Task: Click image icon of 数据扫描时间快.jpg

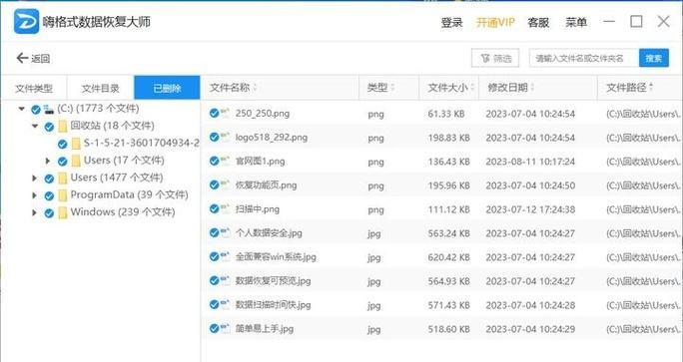Action: [226, 304]
